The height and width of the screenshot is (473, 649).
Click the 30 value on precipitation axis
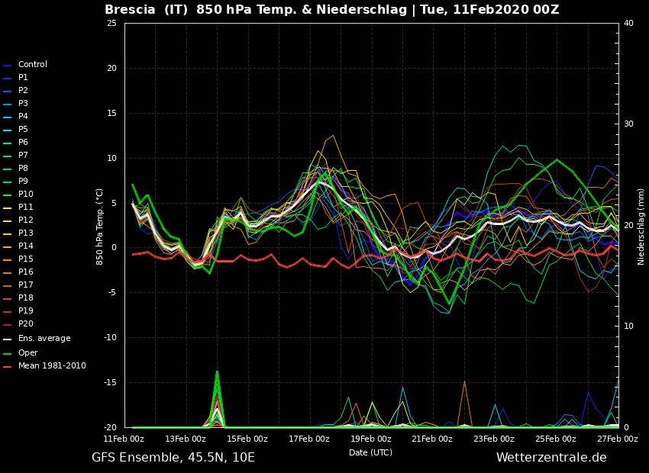pyautogui.click(x=628, y=124)
